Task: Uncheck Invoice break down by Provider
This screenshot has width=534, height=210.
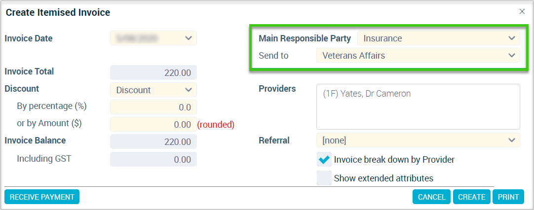Action: point(324,159)
